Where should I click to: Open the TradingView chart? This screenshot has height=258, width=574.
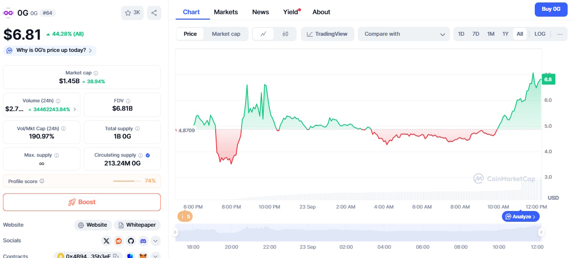coord(327,34)
